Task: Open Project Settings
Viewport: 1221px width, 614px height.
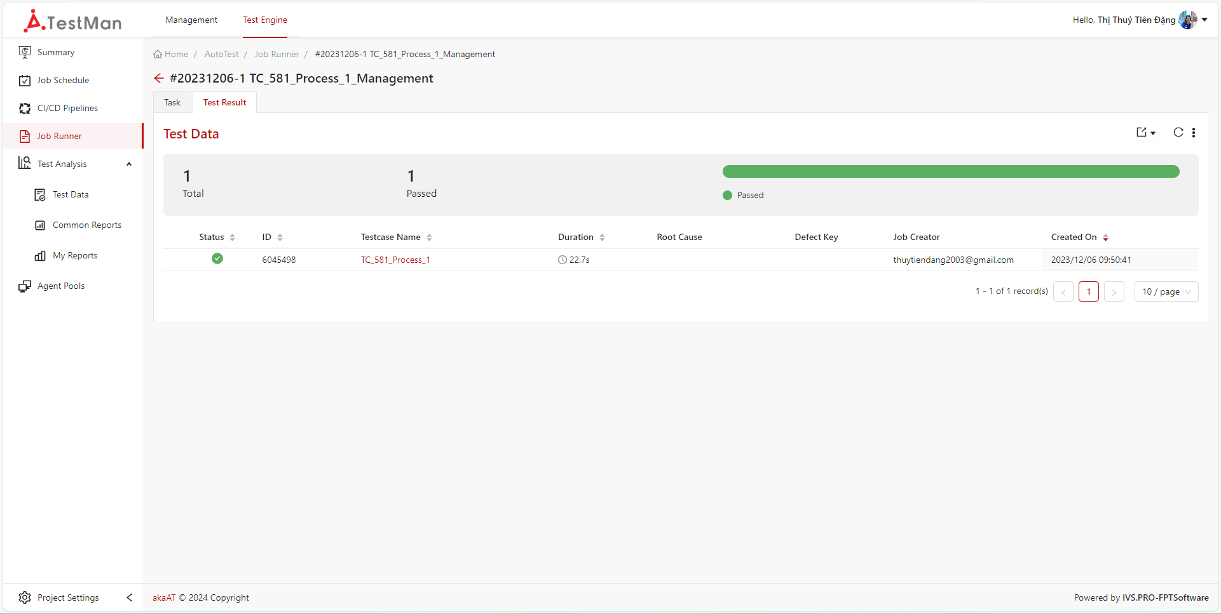Action: click(68, 597)
